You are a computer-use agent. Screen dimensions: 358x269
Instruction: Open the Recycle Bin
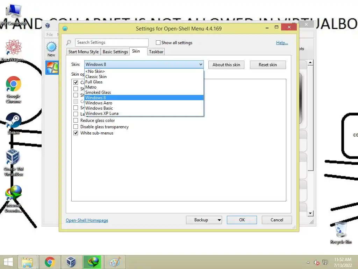pos(341,233)
